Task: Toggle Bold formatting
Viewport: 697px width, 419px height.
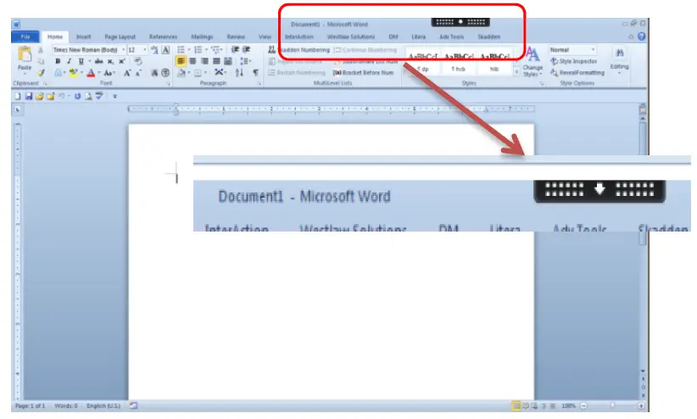Action: click(x=58, y=61)
